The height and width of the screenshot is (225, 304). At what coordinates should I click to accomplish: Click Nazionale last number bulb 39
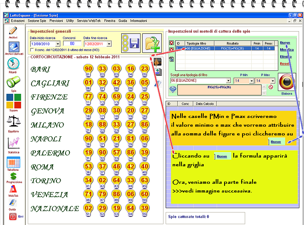coord(144,210)
